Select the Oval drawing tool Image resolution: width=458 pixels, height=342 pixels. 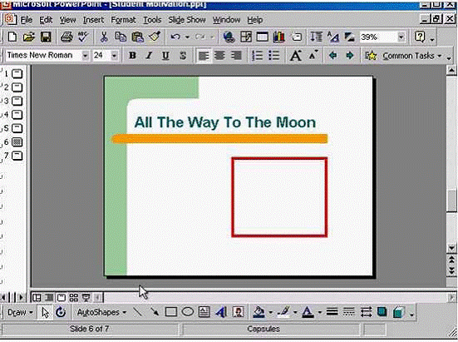(x=188, y=312)
